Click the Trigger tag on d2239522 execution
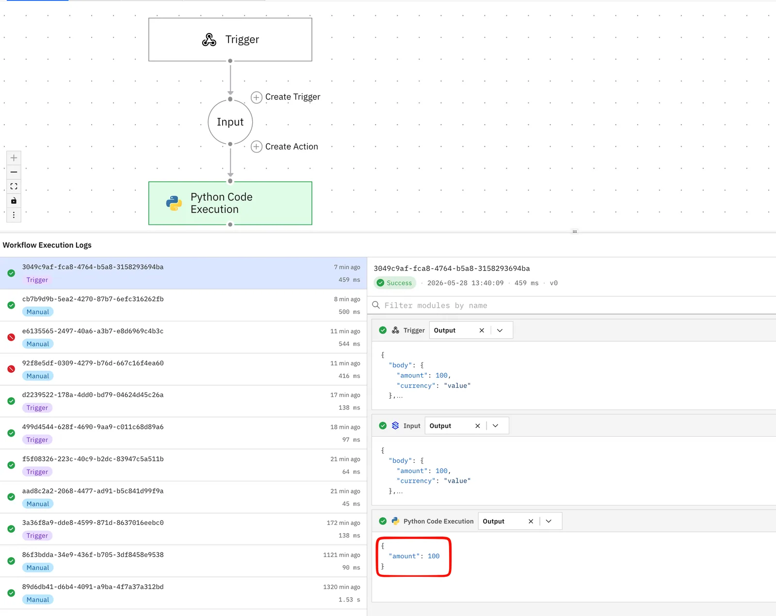Viewport: 776px width, 616px height. click(37, 408)
